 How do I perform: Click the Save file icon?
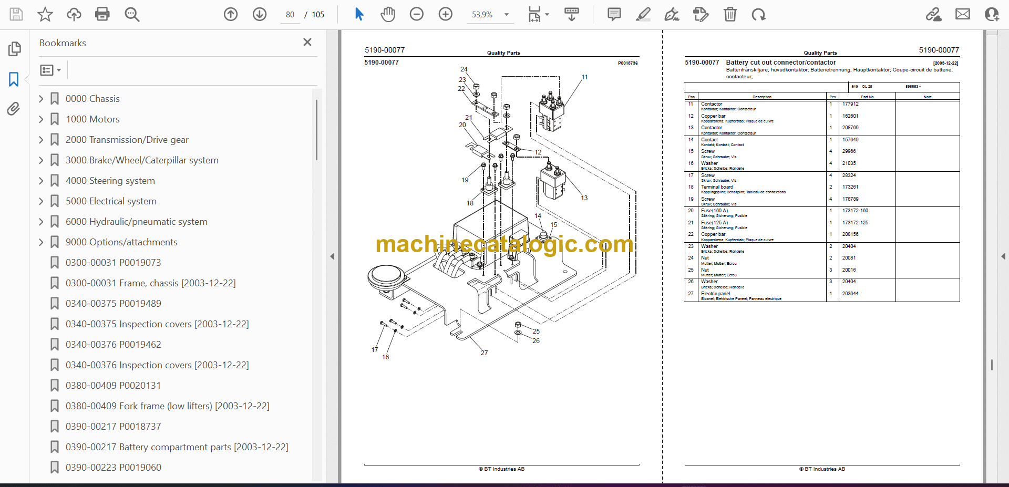[16, 14]
